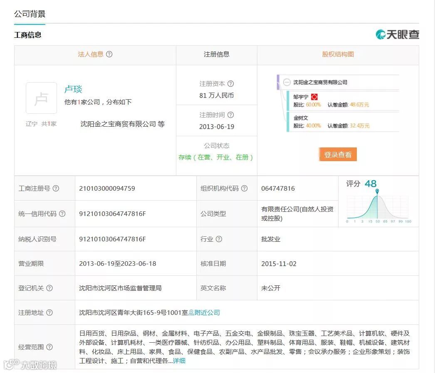Click help icon beside 注册资本
This screenshot has width=435, height=373.
pyautogui.click(x=230, y=83)
